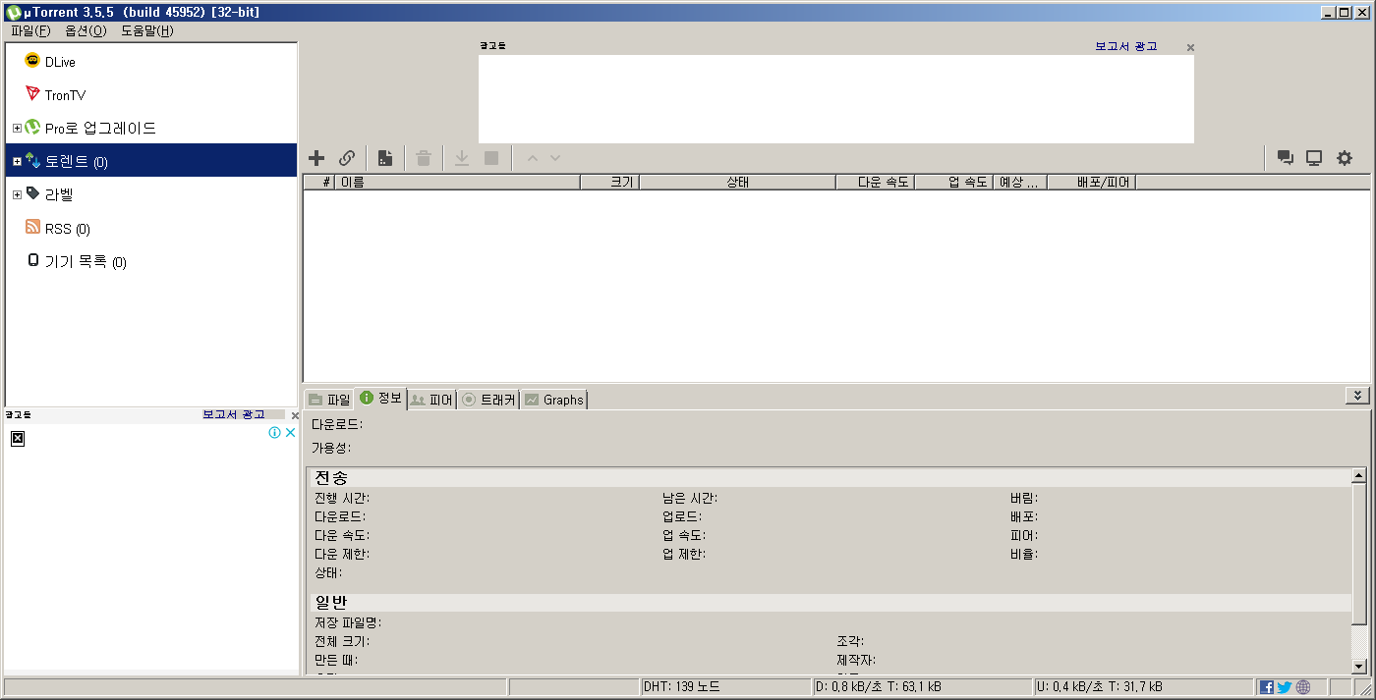Click the info pane scrollbar up arrow
This screenshot has width=1376, height=700.
coord(1359,476)
